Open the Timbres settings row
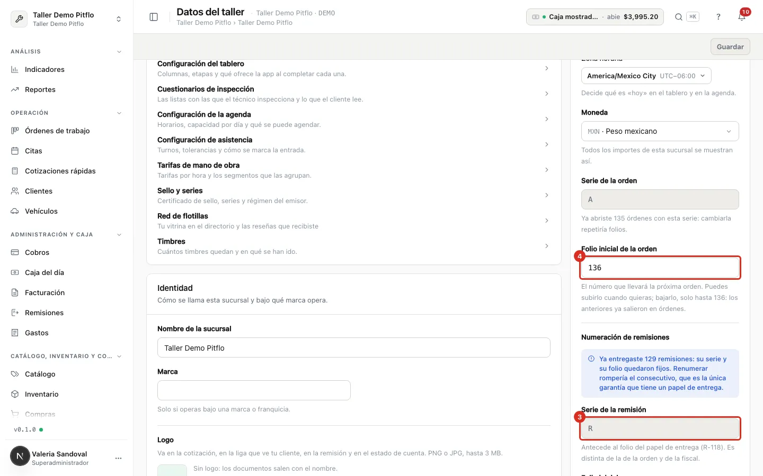The height and width of the screenshot is (476, 763). tap(354, 246)
